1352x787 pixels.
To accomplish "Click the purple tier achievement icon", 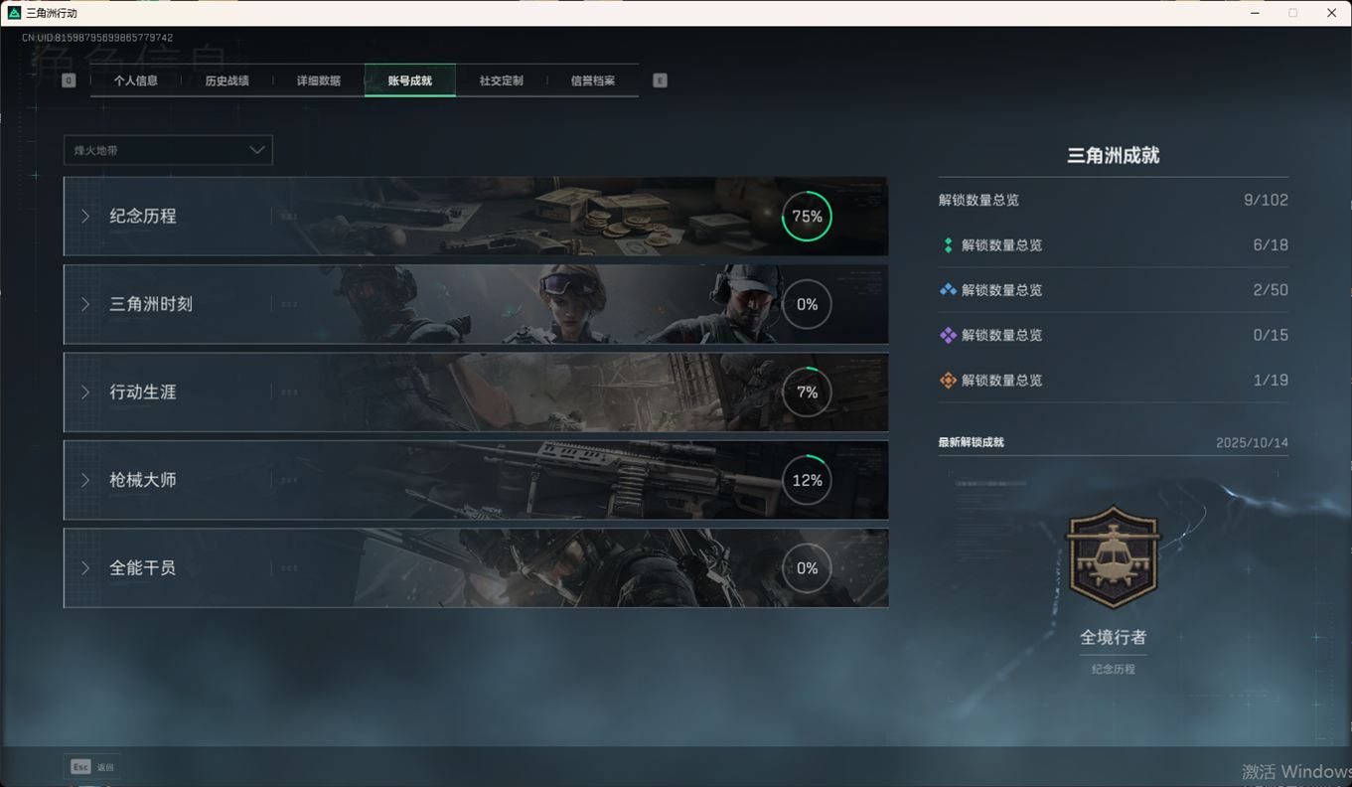I will pos(948,335).
